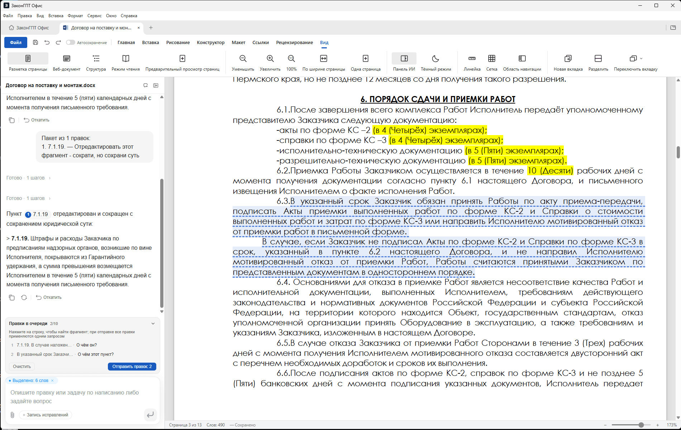Toggle Запись исправлений tracking
Screen dimensions: 681x430
[x=46, y=415]
